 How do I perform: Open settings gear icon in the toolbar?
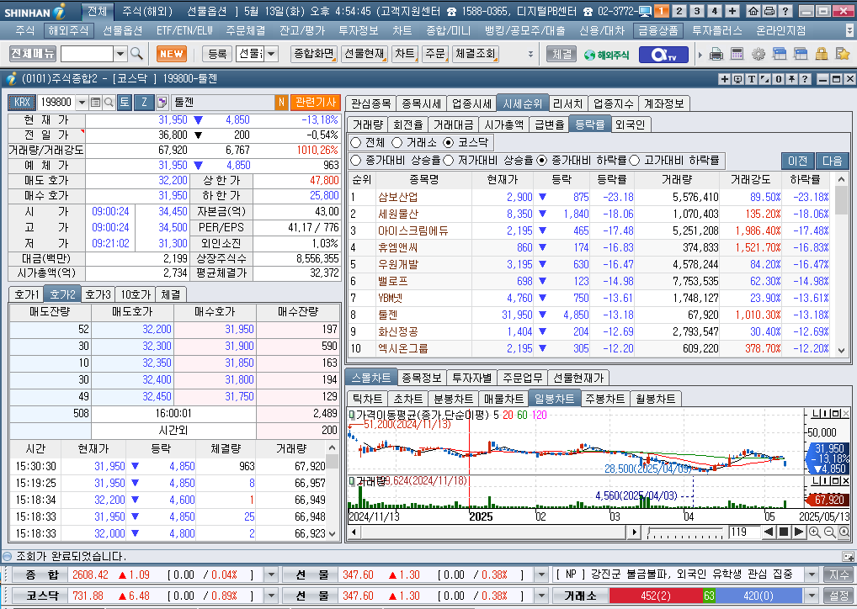point(758,54)
